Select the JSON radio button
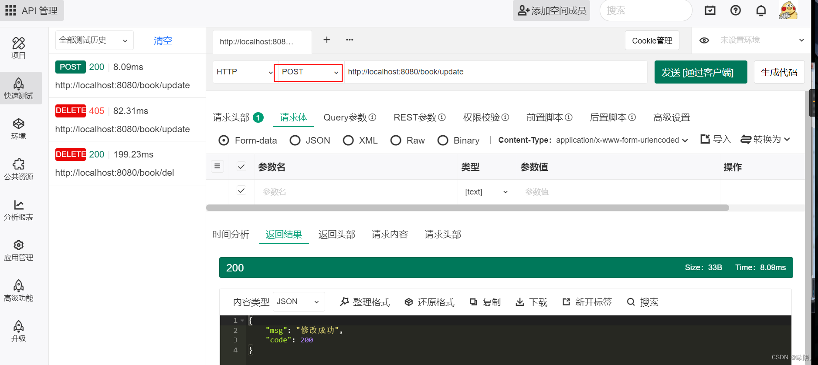 295,140
